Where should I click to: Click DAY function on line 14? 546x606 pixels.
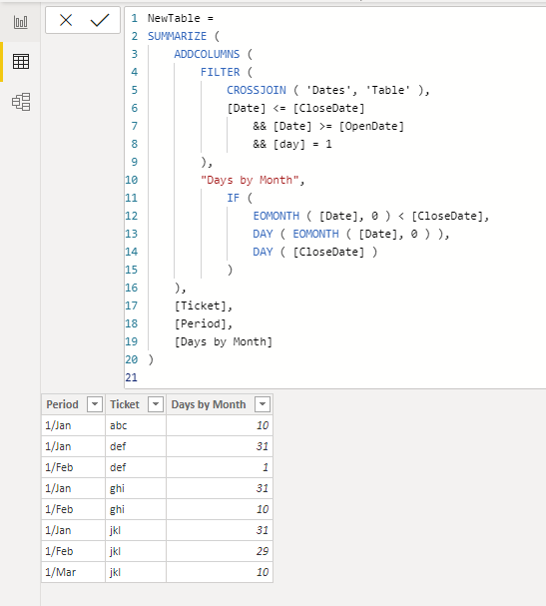[263, 252]
